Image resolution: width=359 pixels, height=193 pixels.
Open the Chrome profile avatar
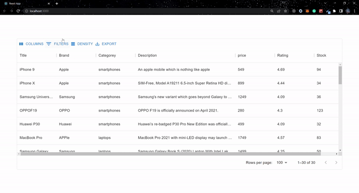point(348,11)
